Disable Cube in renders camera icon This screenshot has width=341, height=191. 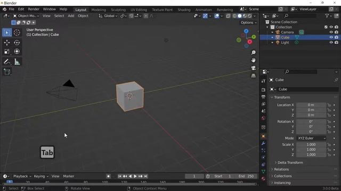click(x=336, y=37)
